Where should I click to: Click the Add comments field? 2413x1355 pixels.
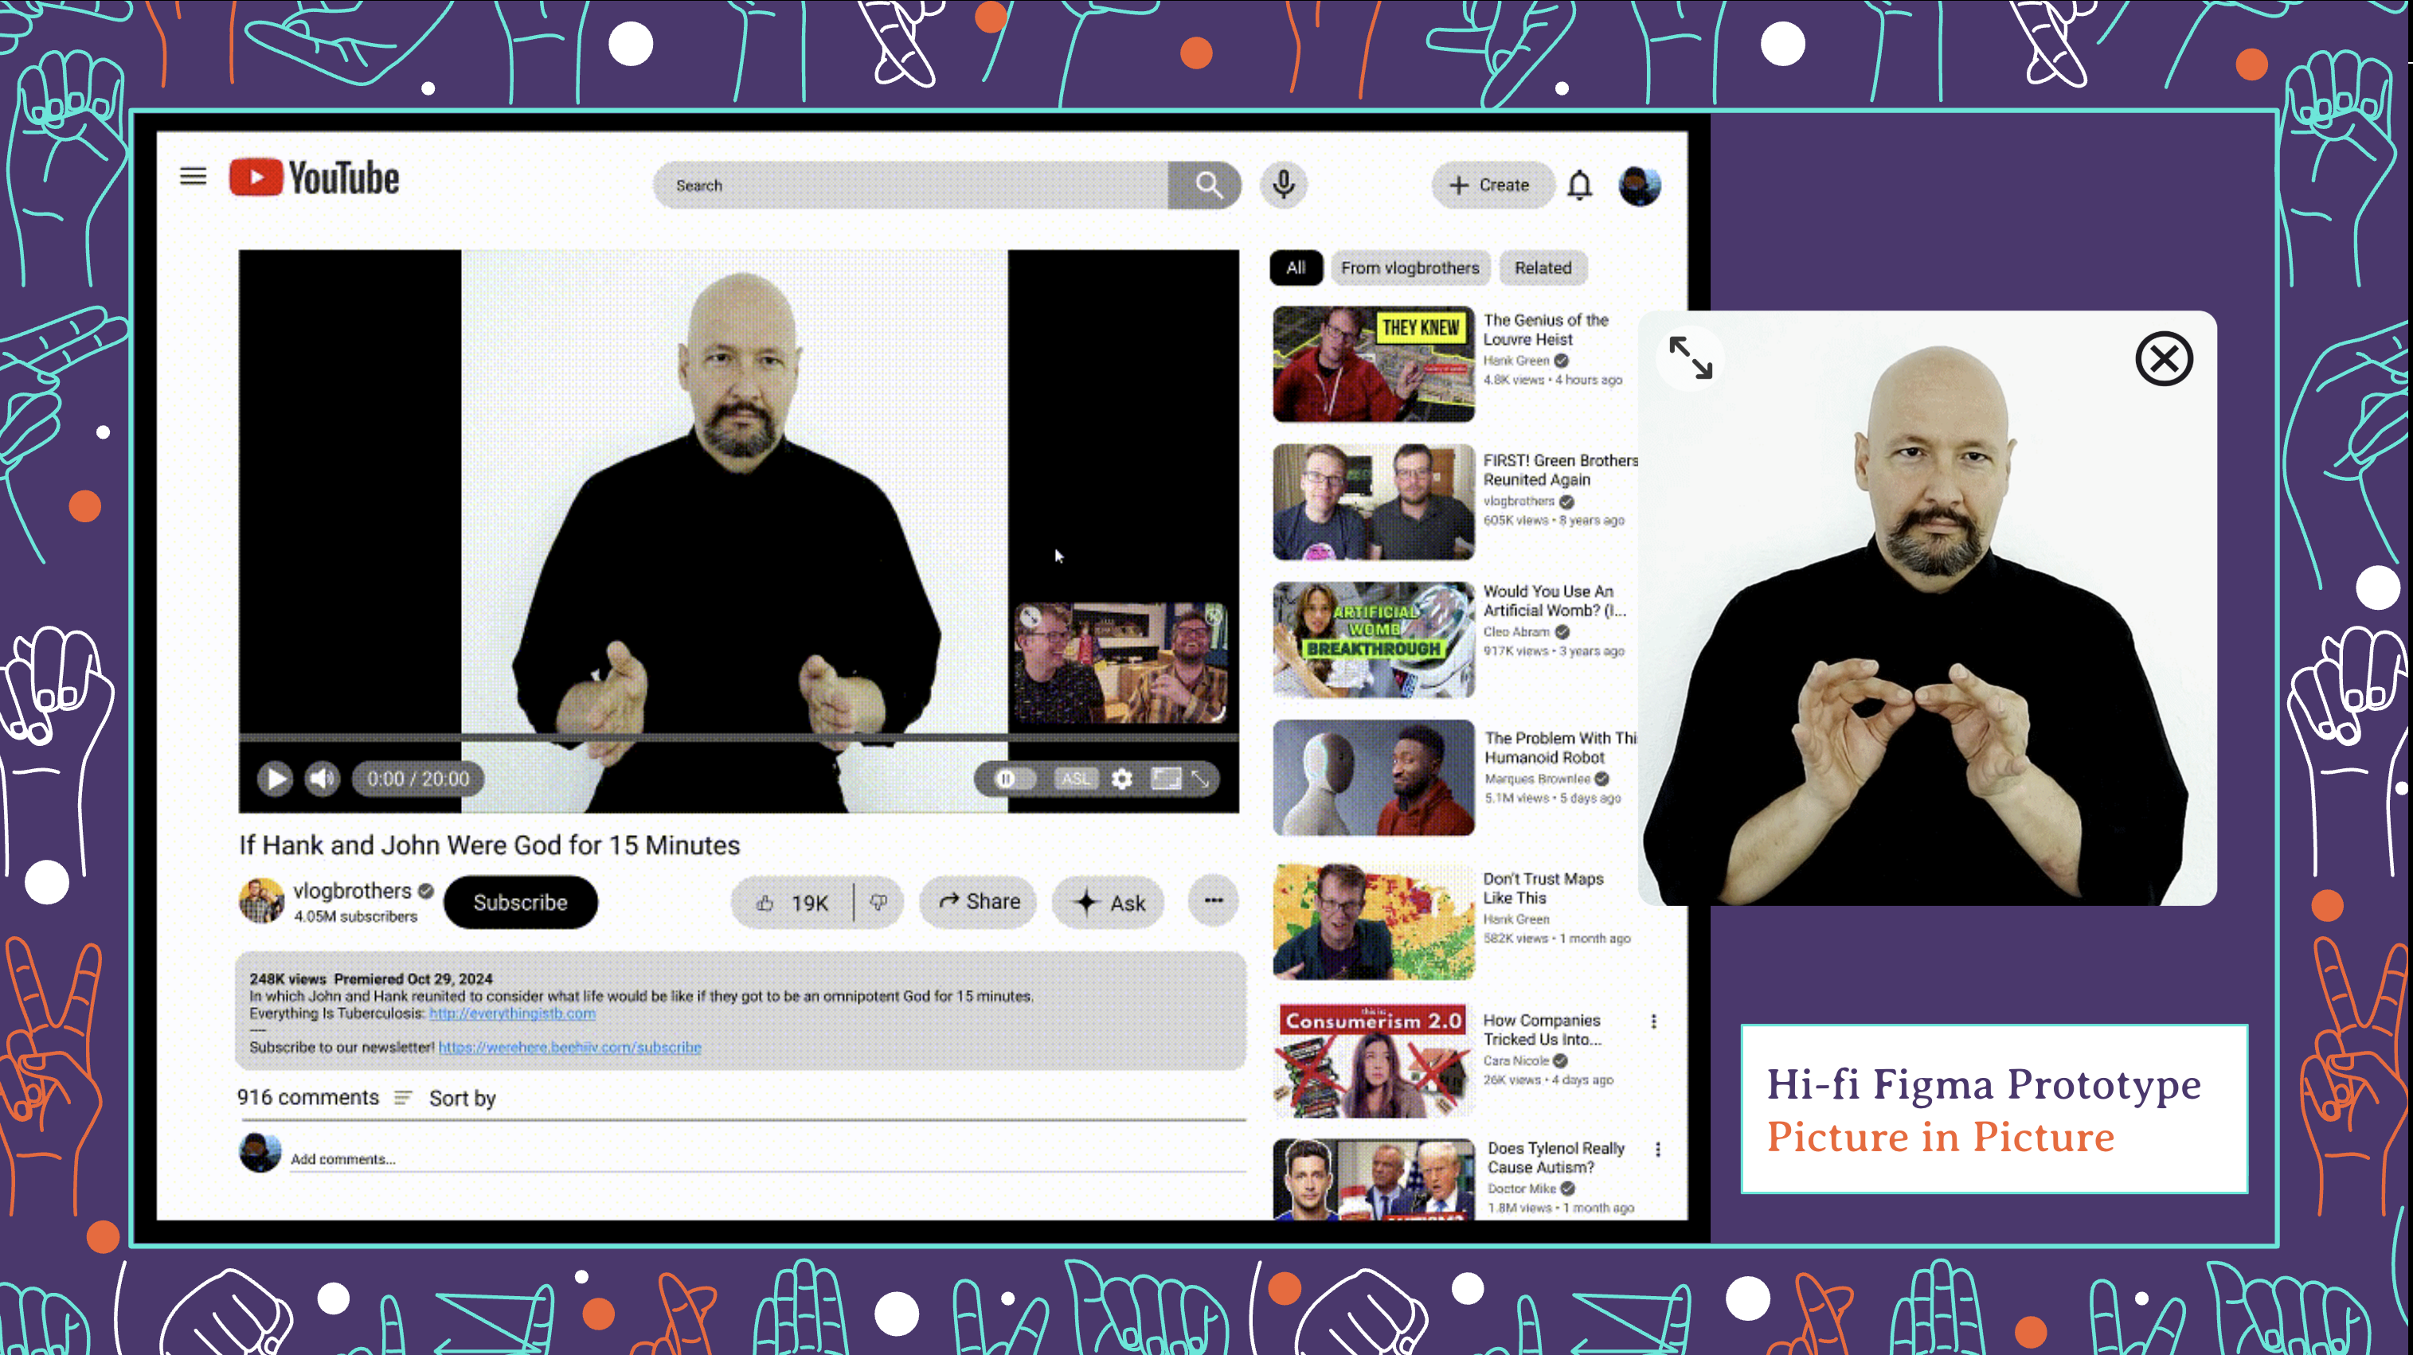click(x=768, y=1159)
